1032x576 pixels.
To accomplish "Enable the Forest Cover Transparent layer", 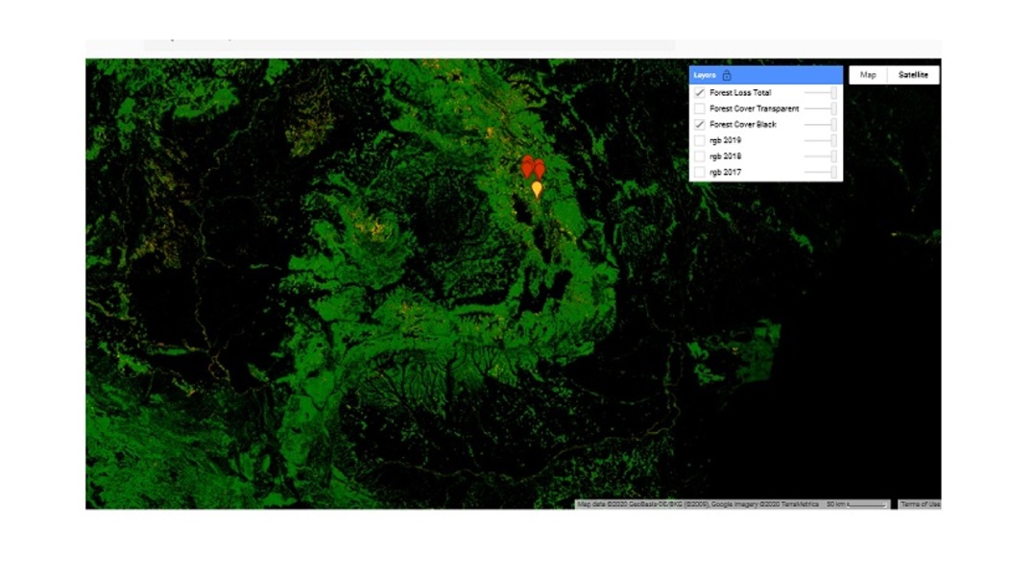I will pos(700,108).
